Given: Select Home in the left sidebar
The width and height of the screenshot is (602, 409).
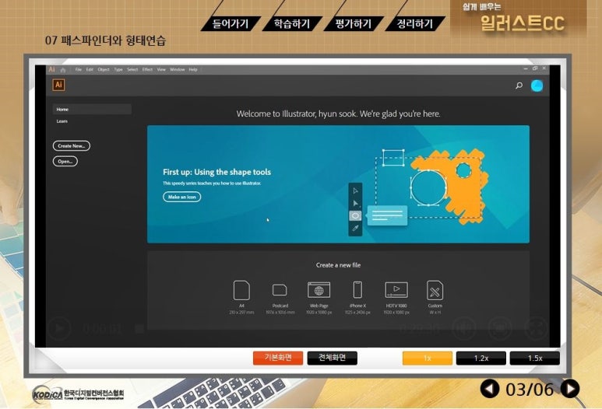Looking at the screenshot, I should (x=92, y=109).
